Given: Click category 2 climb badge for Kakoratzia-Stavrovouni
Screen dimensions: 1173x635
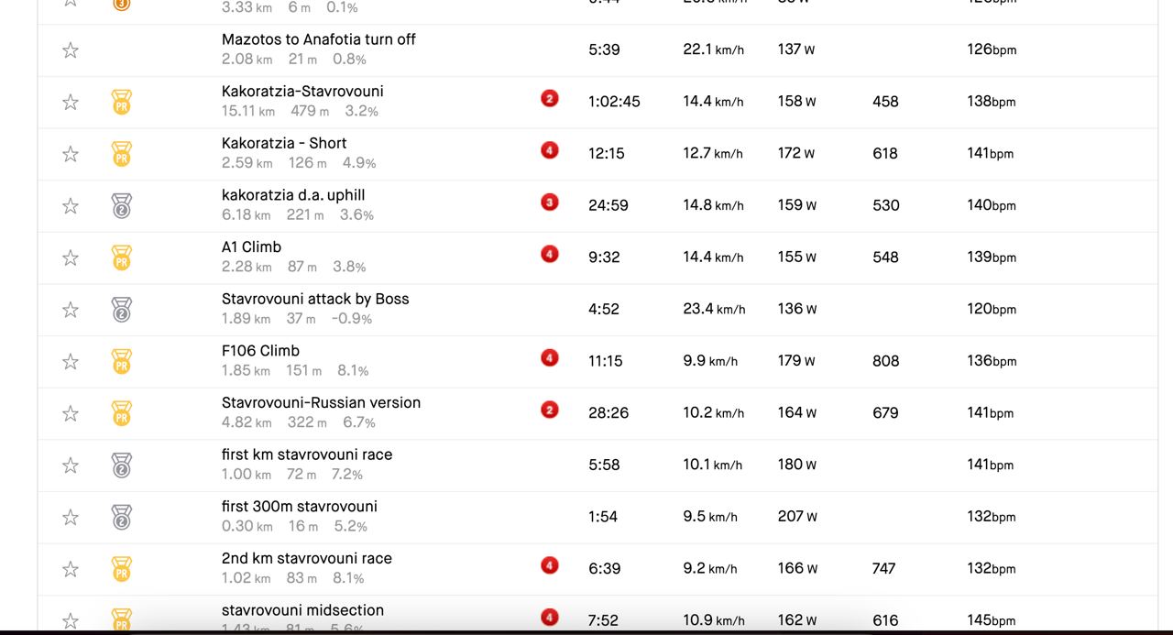Looking at the screenshot, I should (550, 98).
